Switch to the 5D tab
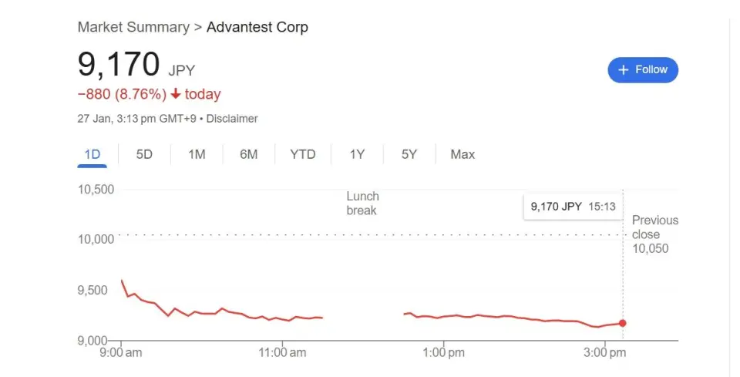The image size is (740, 377). pyautogui.click(x=144, y=154)
